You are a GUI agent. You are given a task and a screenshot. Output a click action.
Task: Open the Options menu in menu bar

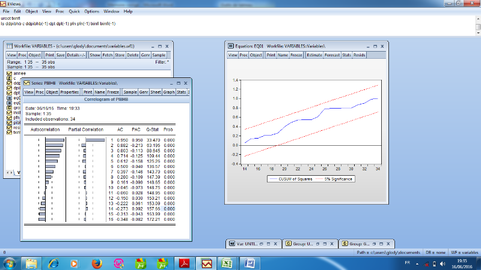[x=91, y=11]
